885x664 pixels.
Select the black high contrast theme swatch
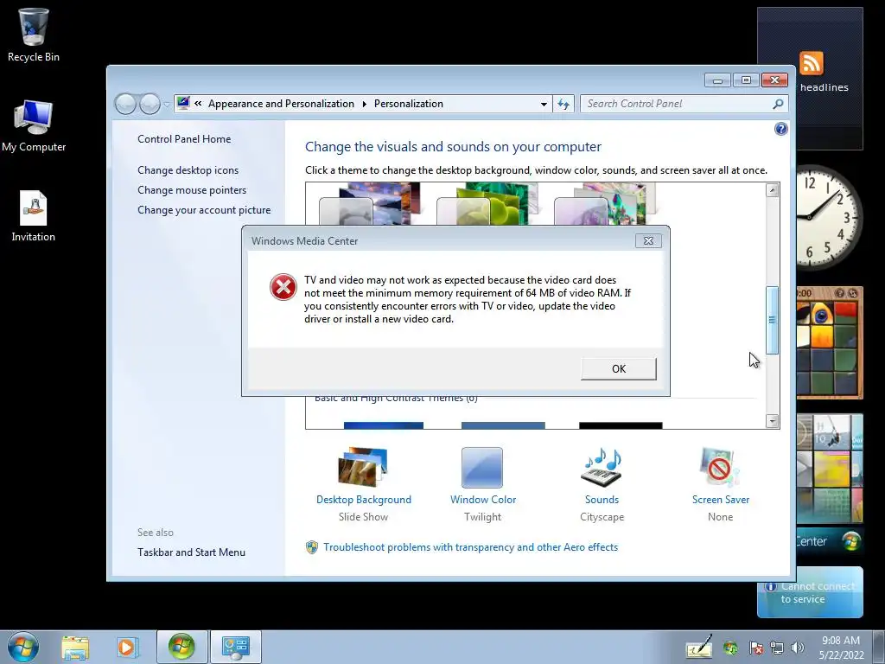pos(621,425)
